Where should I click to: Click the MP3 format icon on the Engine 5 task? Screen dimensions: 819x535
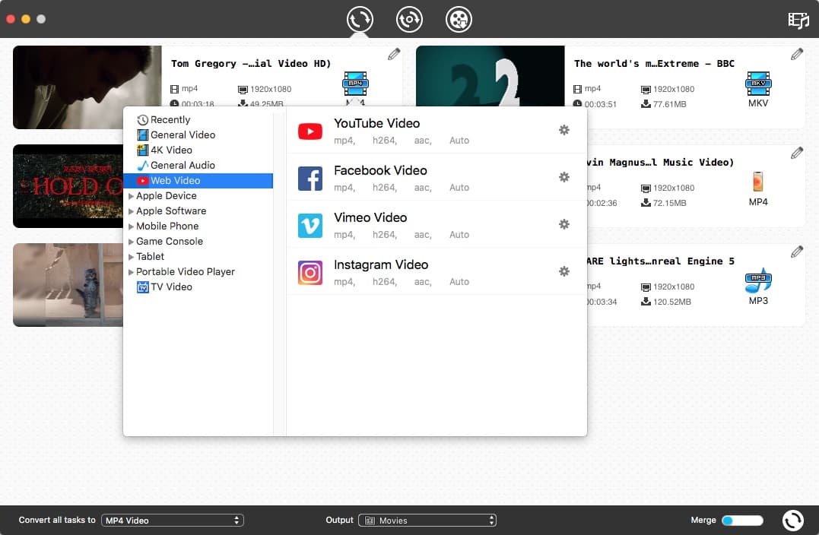point(758,280)
